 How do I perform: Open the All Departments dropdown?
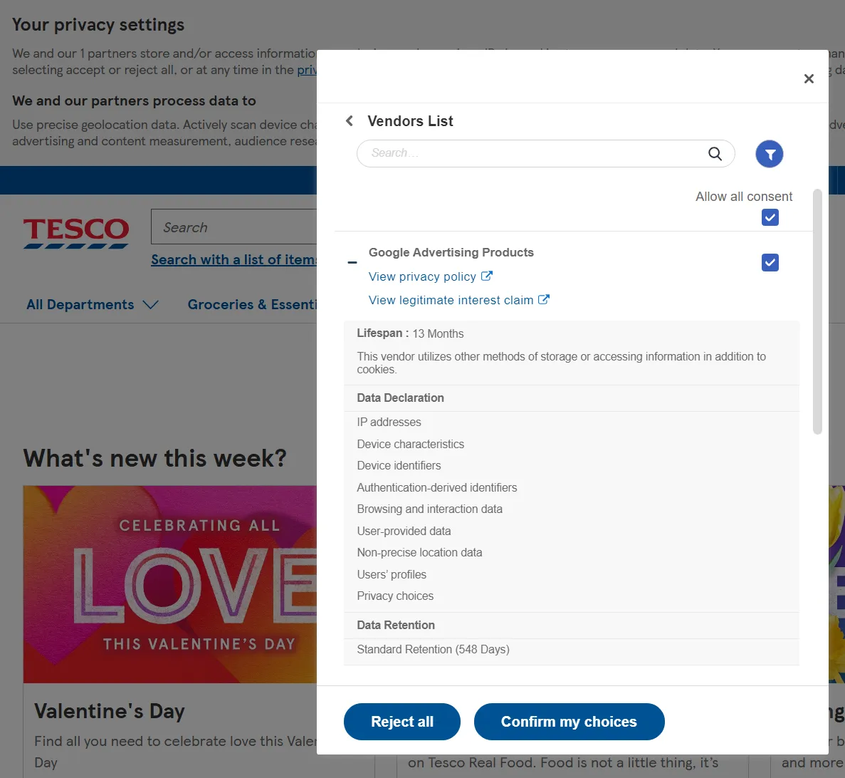tap(80, 304)
